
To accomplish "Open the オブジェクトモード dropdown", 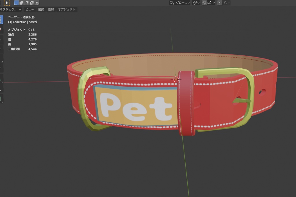I will (x=10, y=9).
